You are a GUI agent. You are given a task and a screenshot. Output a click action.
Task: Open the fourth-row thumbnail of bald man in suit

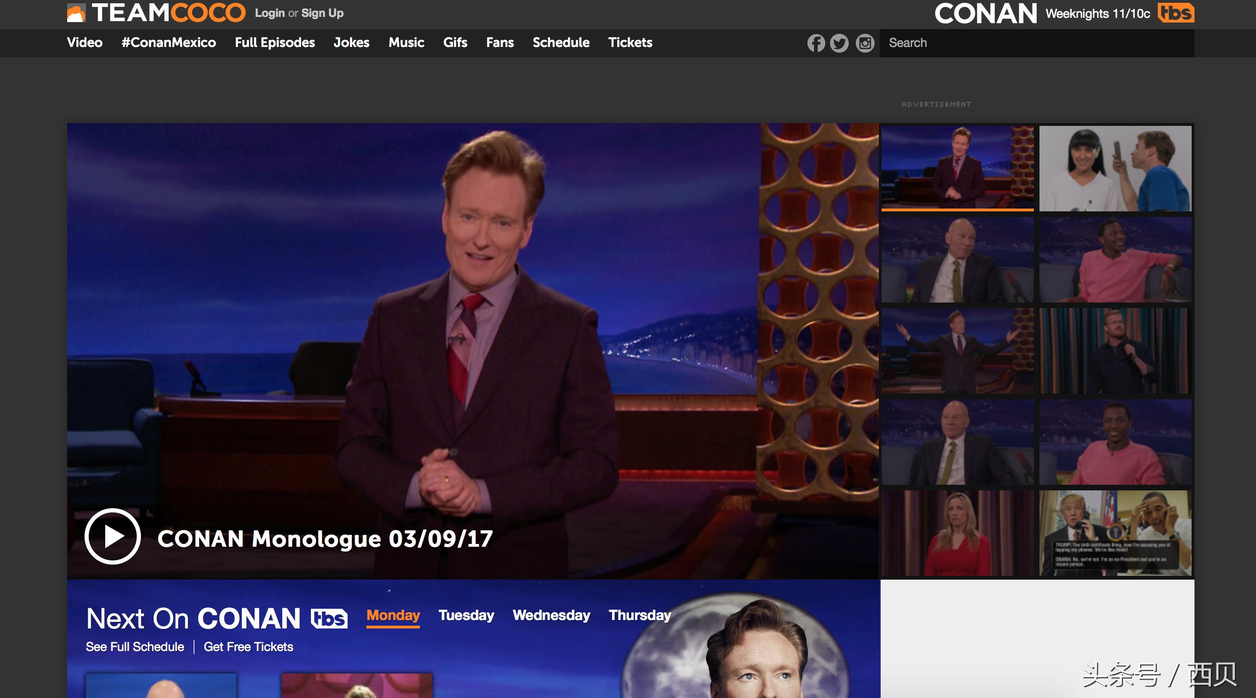958,442
